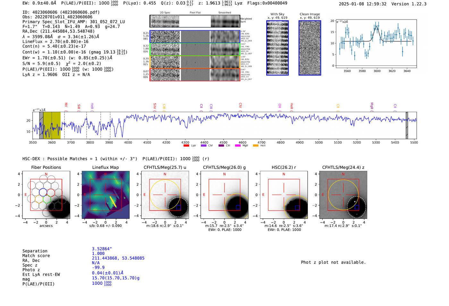The height and width of the screenshot is (306, 449).
Task: Click the red-bordered 2D spec fiber row
Action: 195,74
